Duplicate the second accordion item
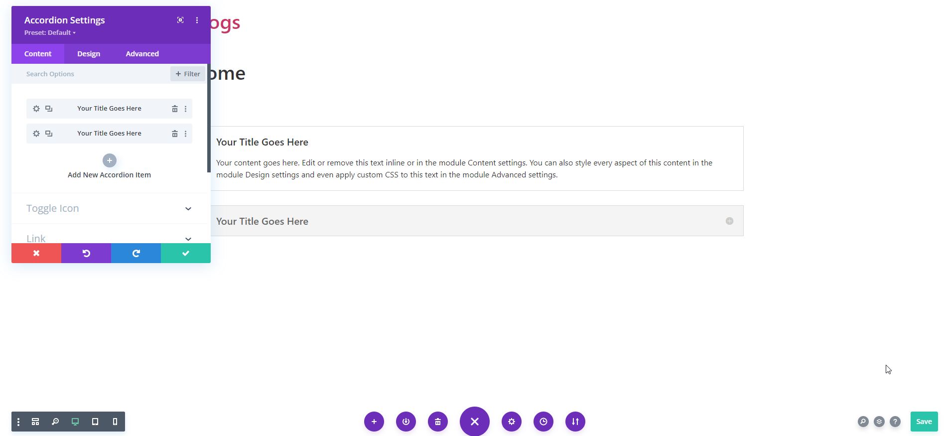 [x=49, y=134]
